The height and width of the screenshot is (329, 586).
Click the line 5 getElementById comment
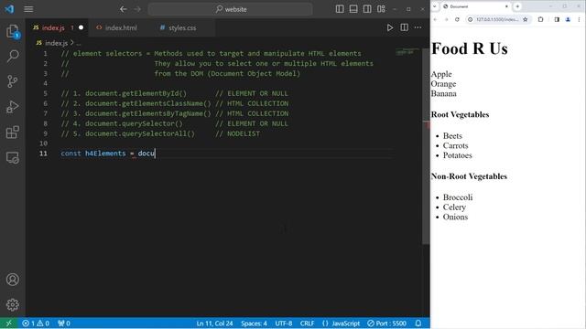[x=175, y=93]
